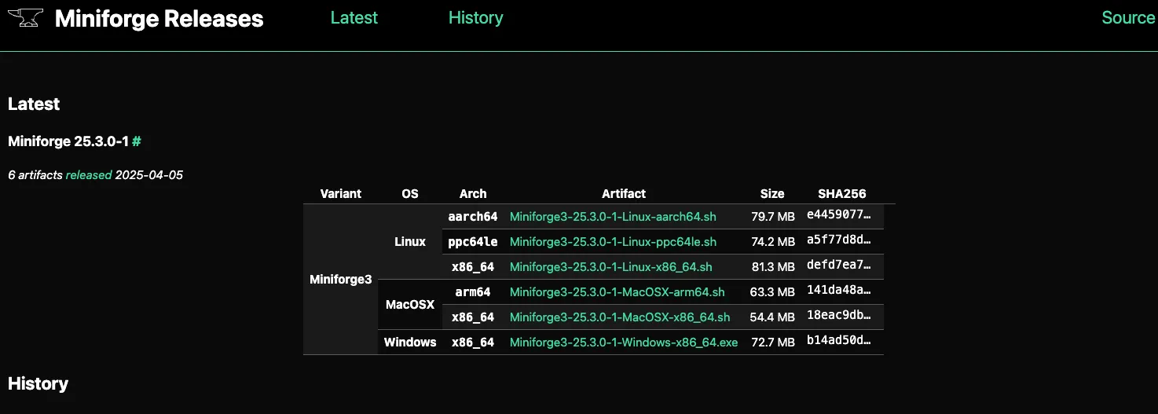Click the 81.3 MB size cell
Image resolution: width=1158 pixels, height=414 pixels.
pos(773,266)
